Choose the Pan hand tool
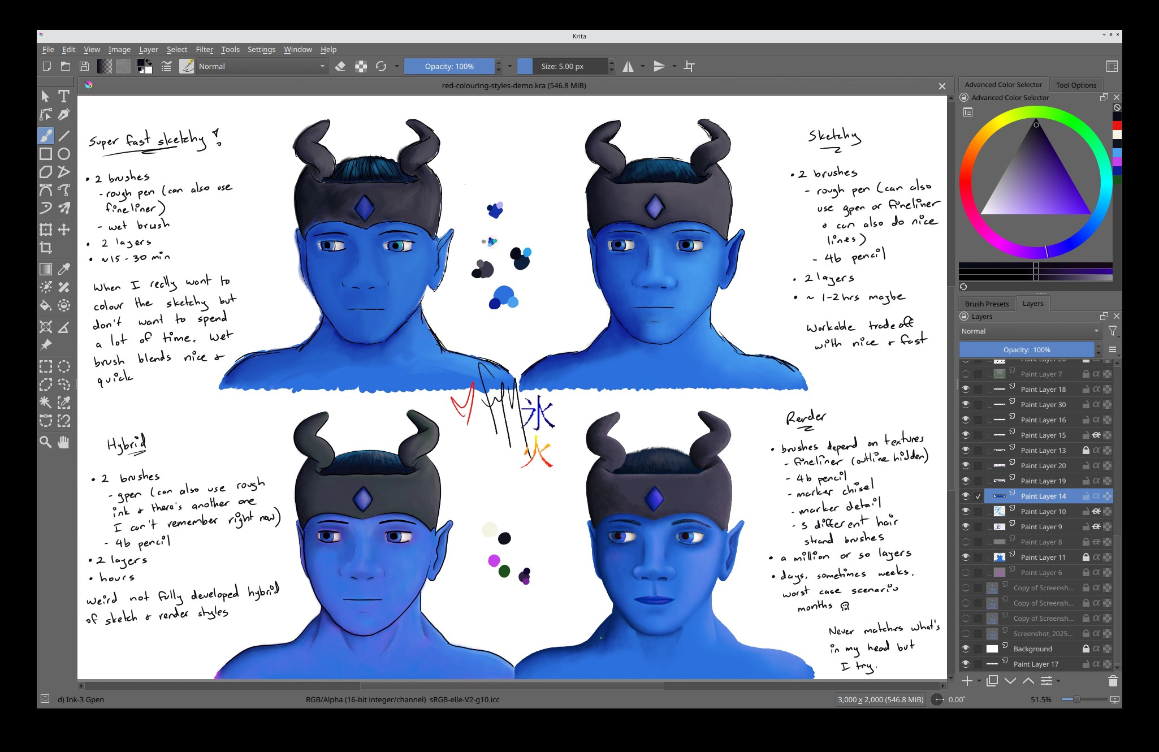The width and height of the screenshot is (1159, 752). [x=64, y=442]
